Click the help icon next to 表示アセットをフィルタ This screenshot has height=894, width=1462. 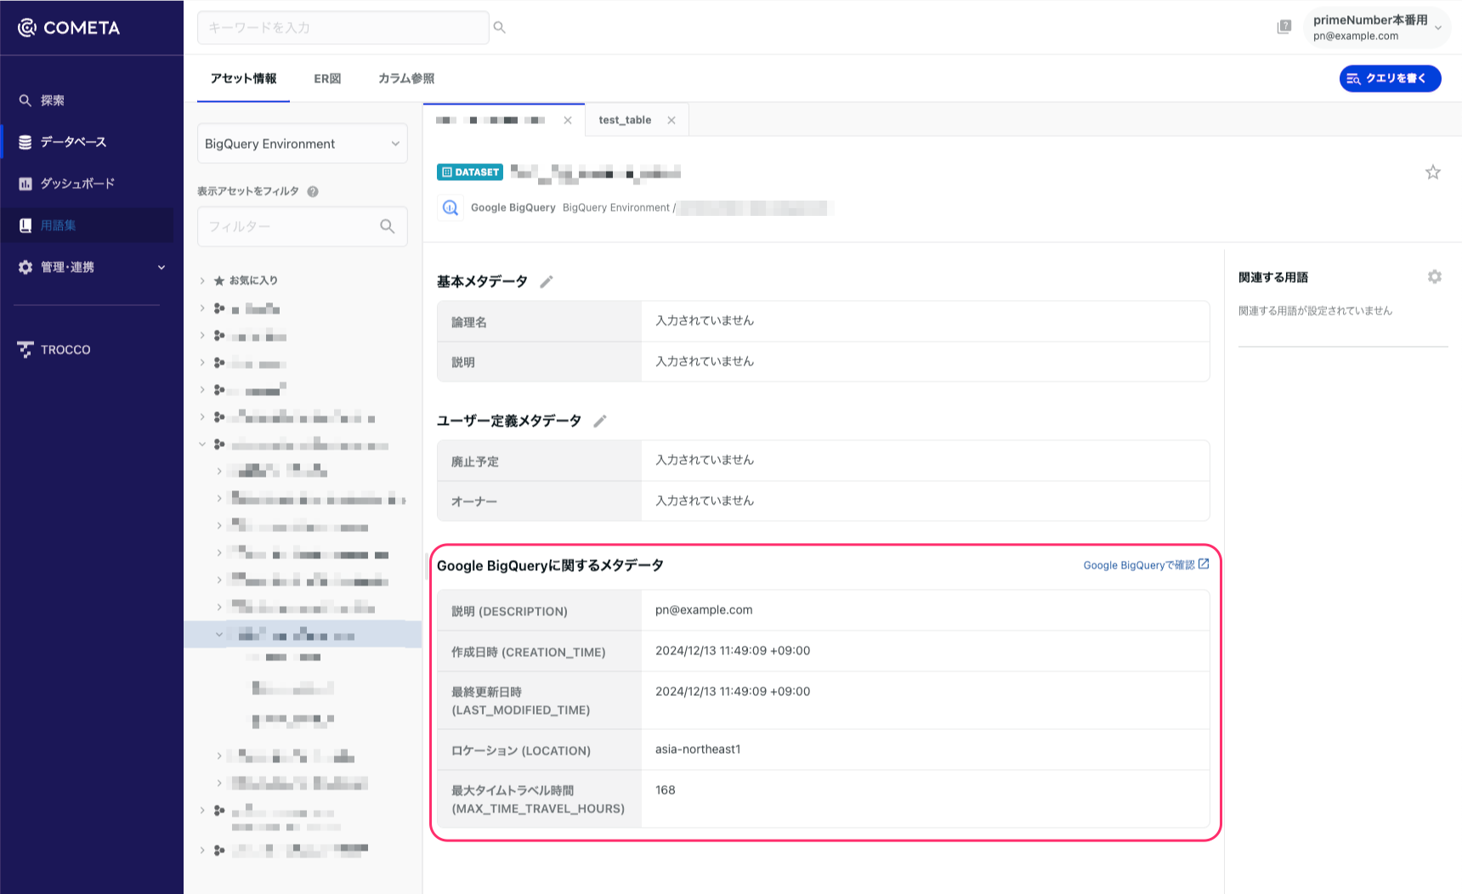pos(313,191)
